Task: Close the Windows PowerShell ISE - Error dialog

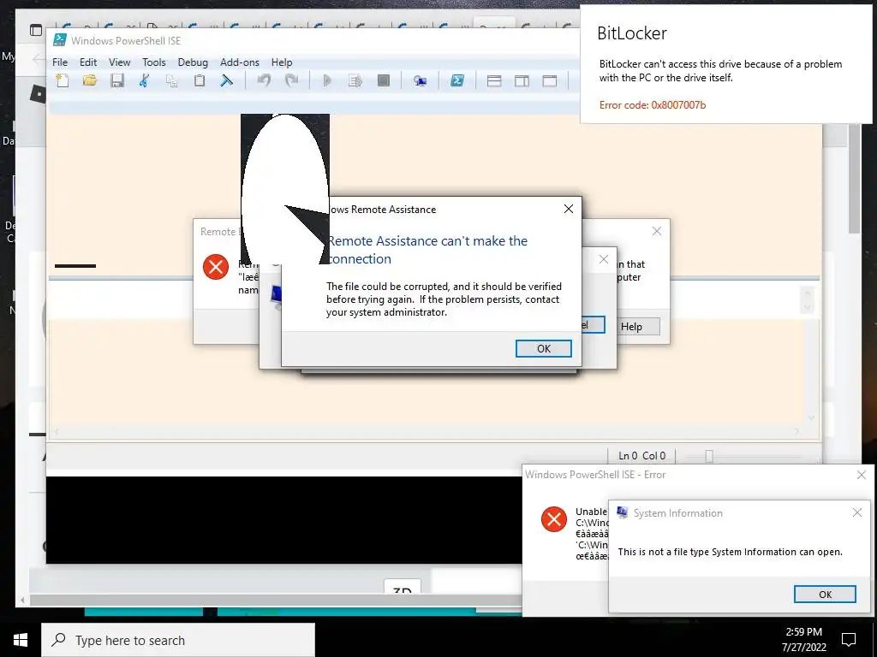Action: 862,474
